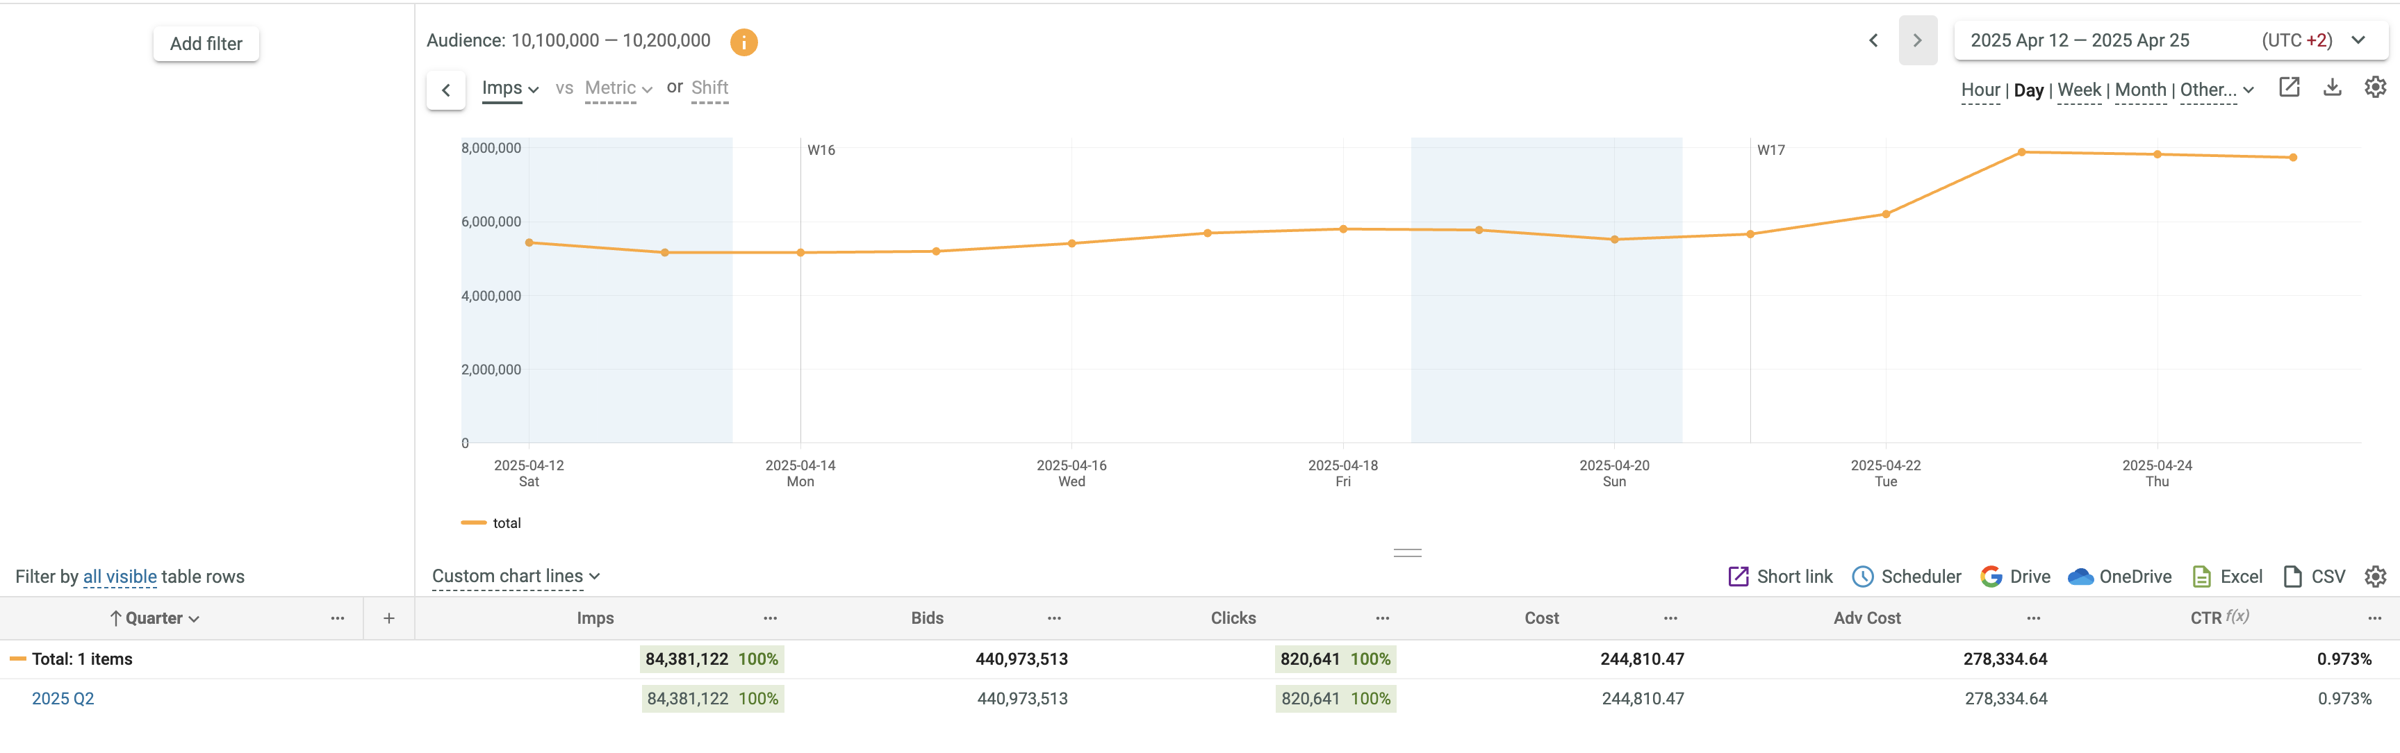Export table as Excel file
The image size is (2400, 753).
pos(2227,576)
